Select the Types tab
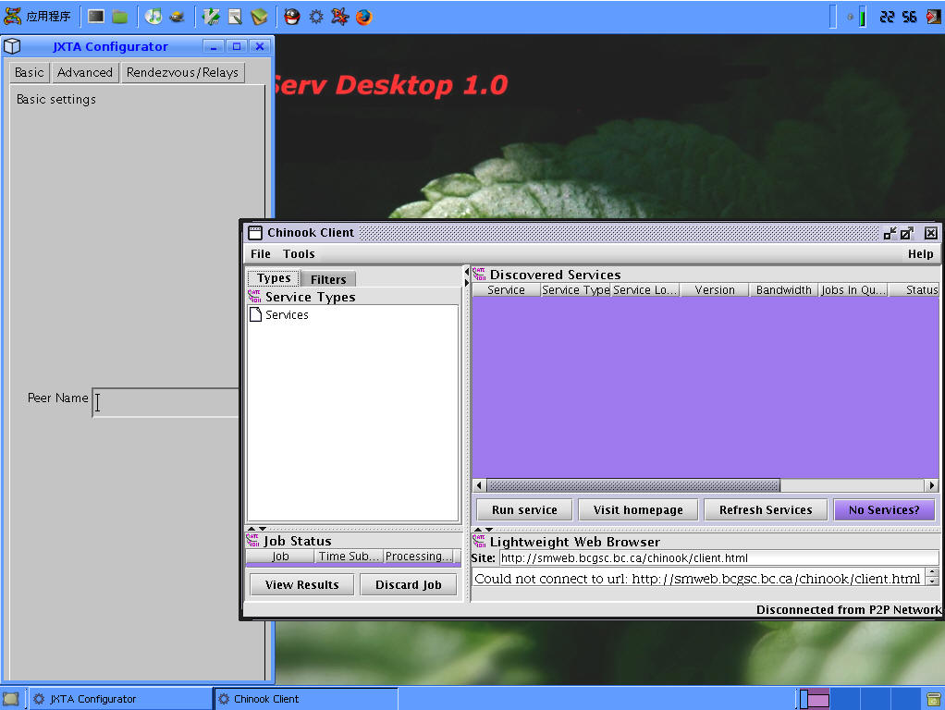Image resolution: width=945 pixels, height=710 pixels. (274, 278)
